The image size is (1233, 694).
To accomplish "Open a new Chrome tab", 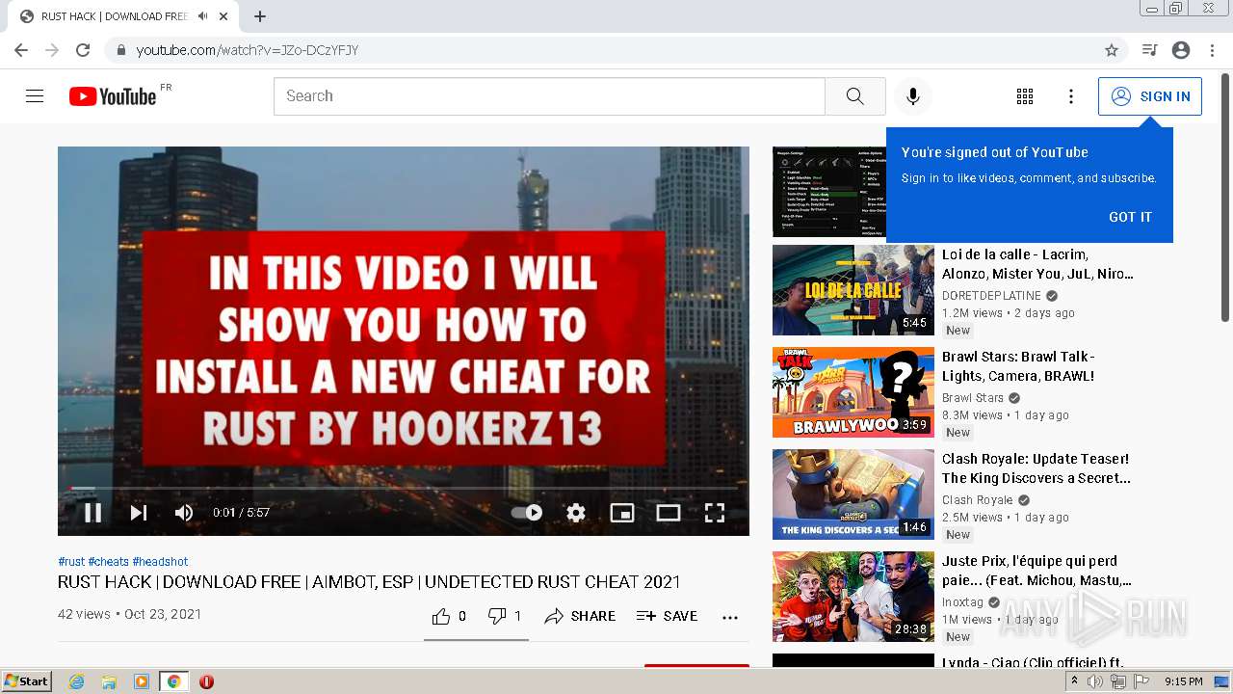I will click(x=260, y=16).
